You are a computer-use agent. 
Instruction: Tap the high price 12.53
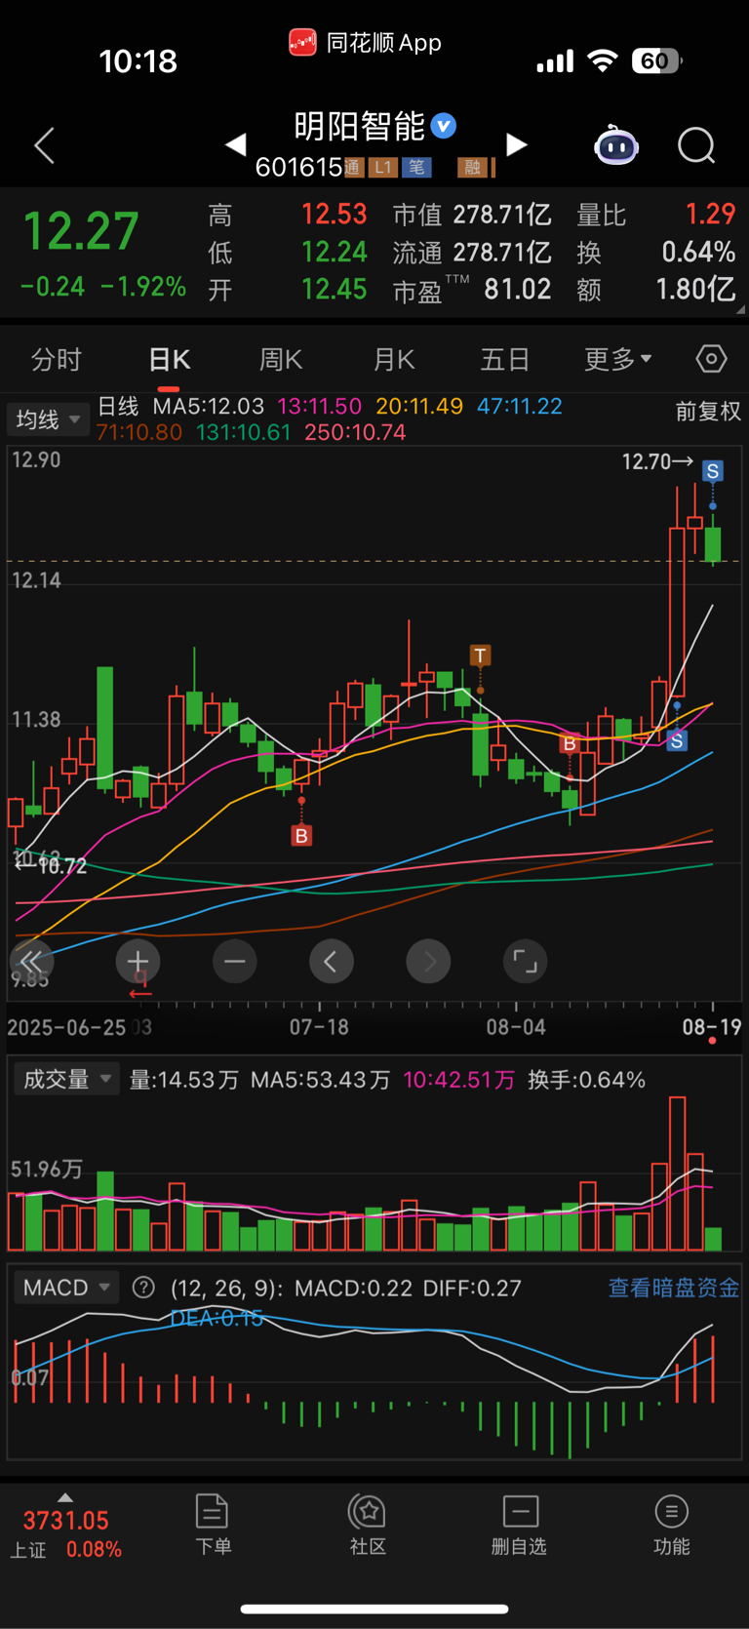click(x=334, y=214)
